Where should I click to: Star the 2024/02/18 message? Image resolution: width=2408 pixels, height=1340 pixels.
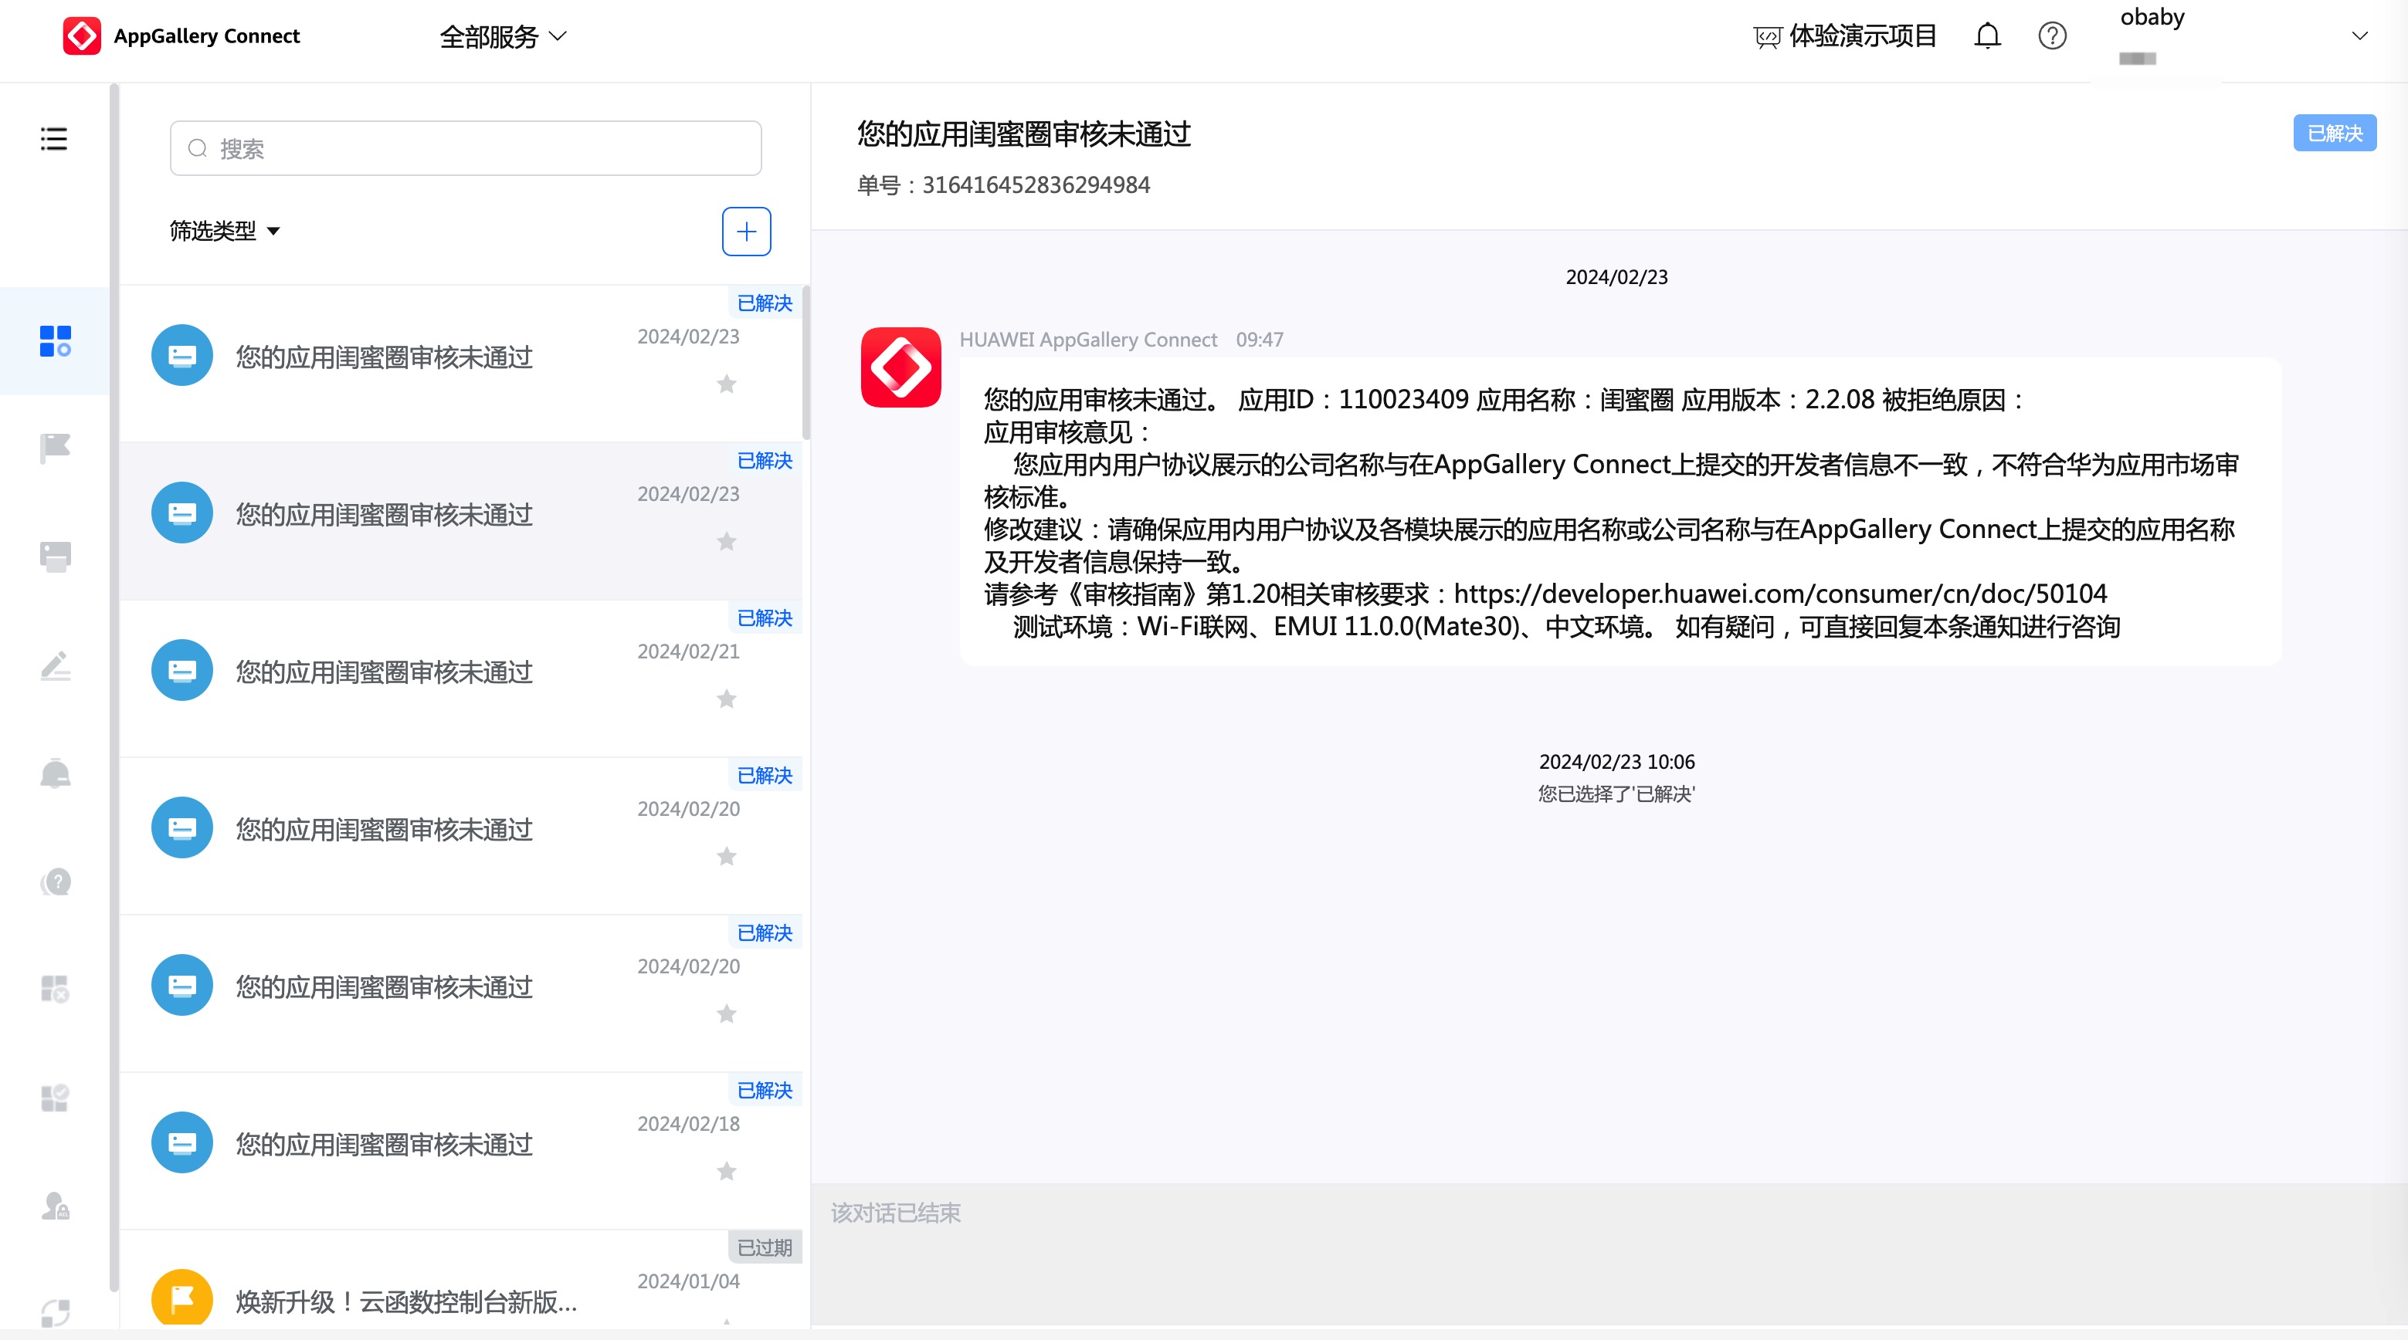(x=726, y=1172)
